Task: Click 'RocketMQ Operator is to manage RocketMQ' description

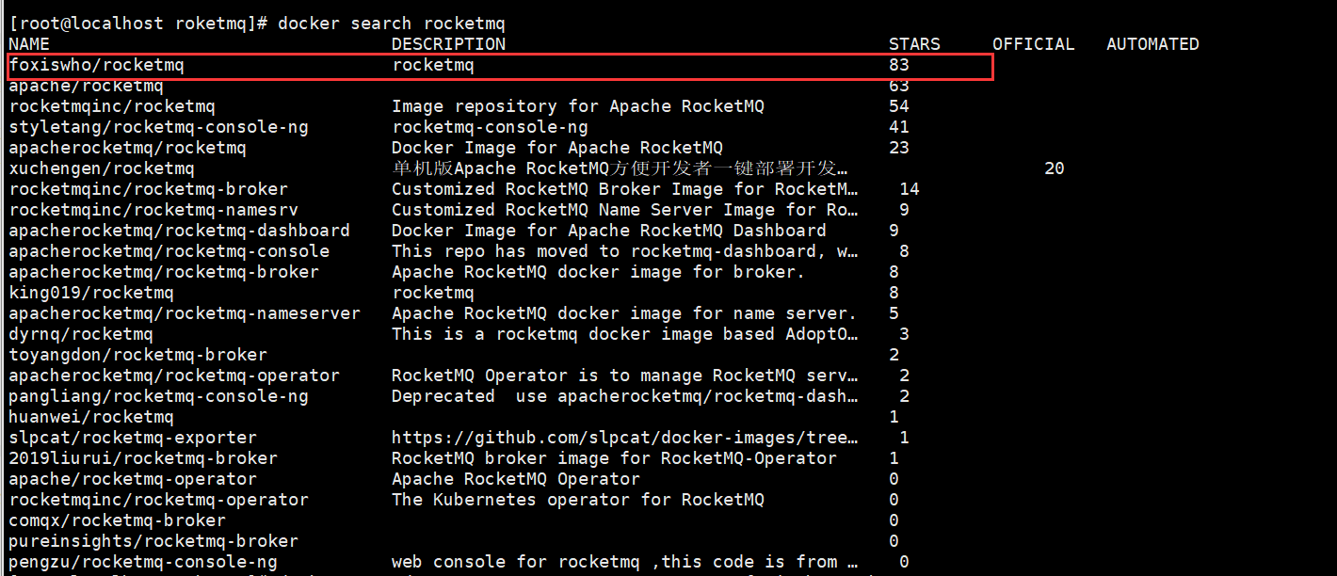Action: pos(624,376)
